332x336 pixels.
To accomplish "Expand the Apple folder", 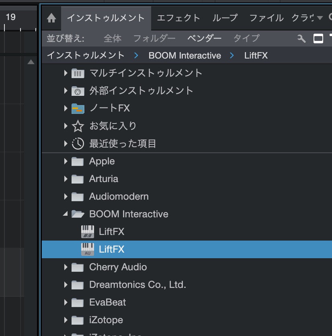I will click(66, 161).
